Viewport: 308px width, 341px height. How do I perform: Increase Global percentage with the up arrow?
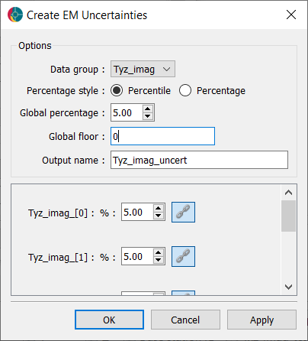coord(148,109)
